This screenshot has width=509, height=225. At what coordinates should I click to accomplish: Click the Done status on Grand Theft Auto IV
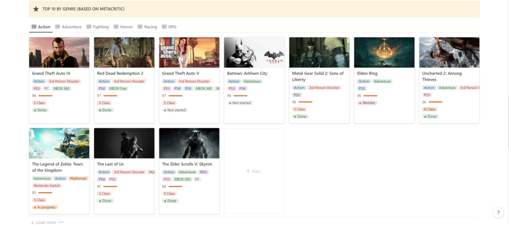(40, 110)
